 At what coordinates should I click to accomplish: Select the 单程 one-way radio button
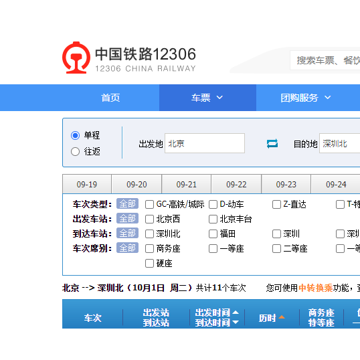(x=76, y=135)
